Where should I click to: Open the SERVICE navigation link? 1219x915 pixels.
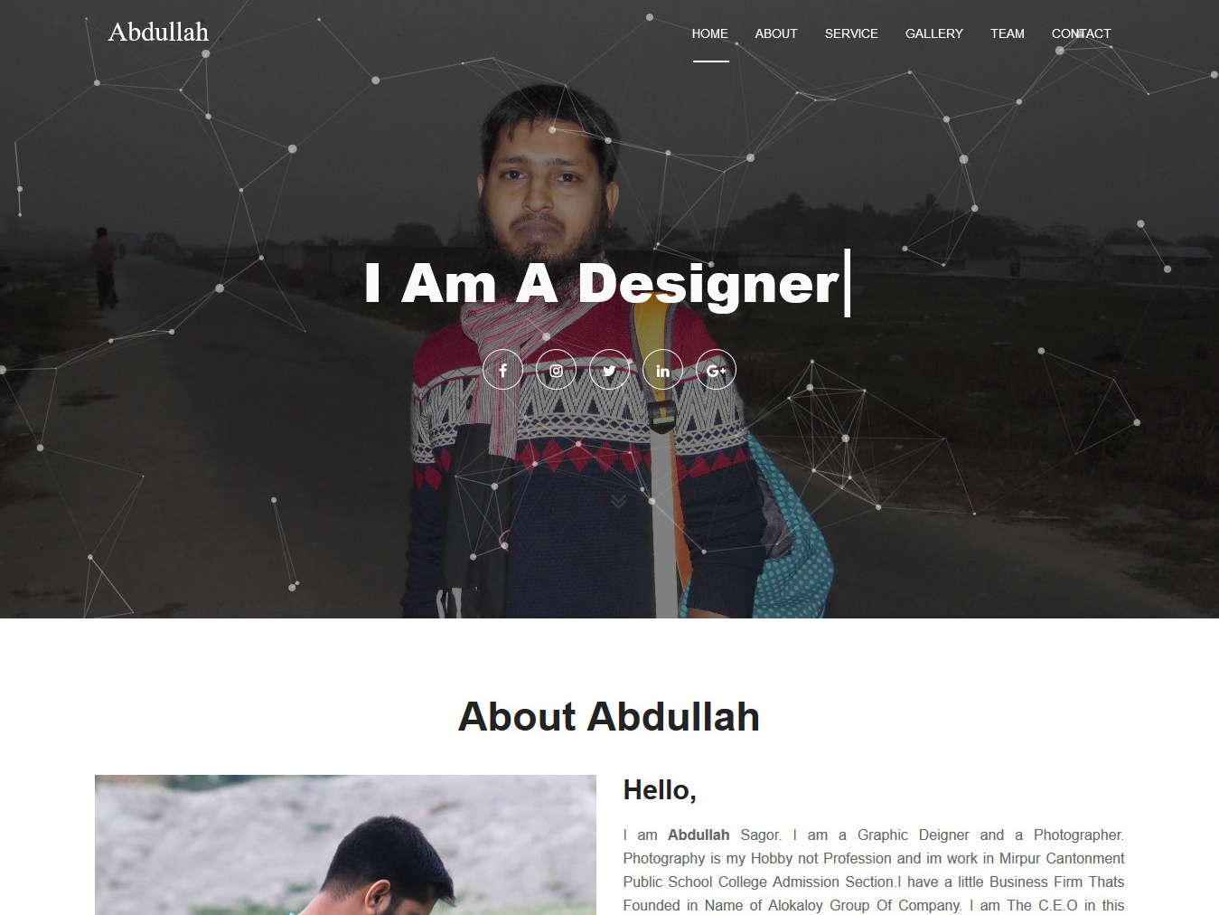(851, 33)
